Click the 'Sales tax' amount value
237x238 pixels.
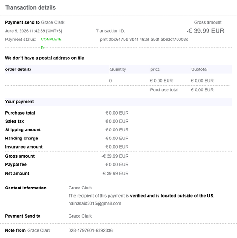coord(117,121)
